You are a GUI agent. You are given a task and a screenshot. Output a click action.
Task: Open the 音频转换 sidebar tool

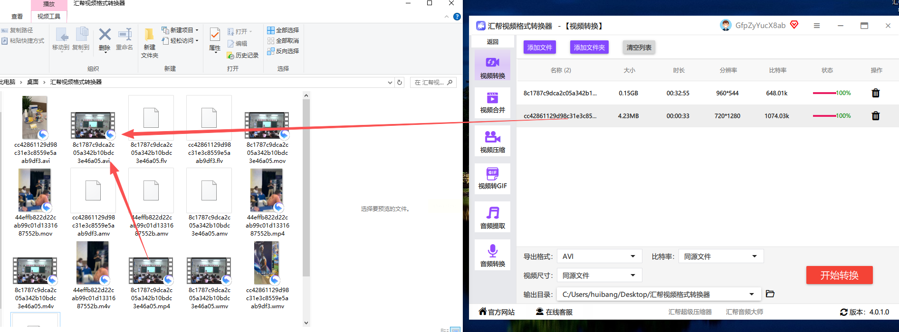492,256
